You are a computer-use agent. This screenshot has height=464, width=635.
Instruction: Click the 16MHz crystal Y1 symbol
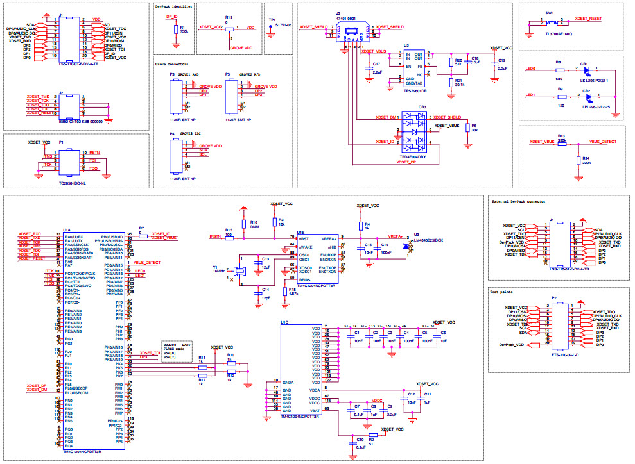click(240, 271)
